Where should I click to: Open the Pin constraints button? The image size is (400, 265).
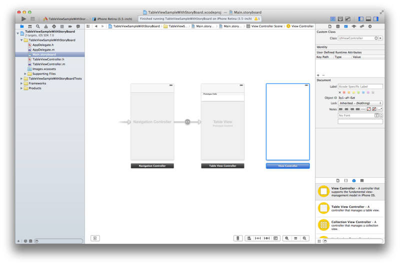point(258,238)
